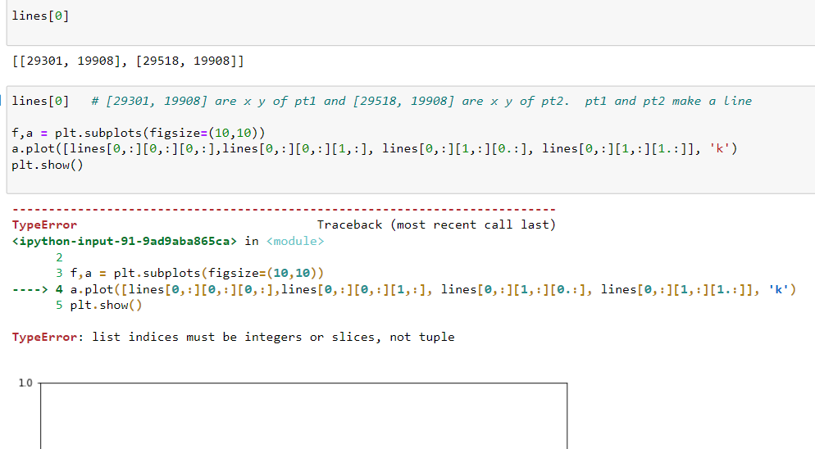Click traceback line 5 plt.show()
Image resolution: width=815 pixels, height=449 pixels.
(98, 305)
